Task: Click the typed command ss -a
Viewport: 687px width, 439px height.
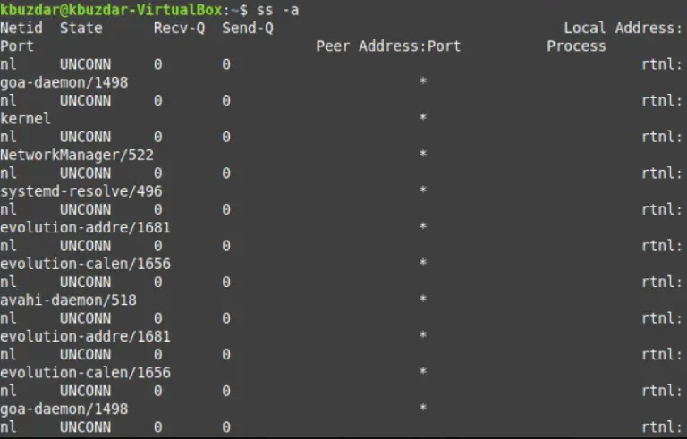Action: click(x=277, y=10)
